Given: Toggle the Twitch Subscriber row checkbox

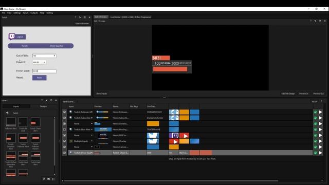Looking at the screenshot, I should coord(64,118).
